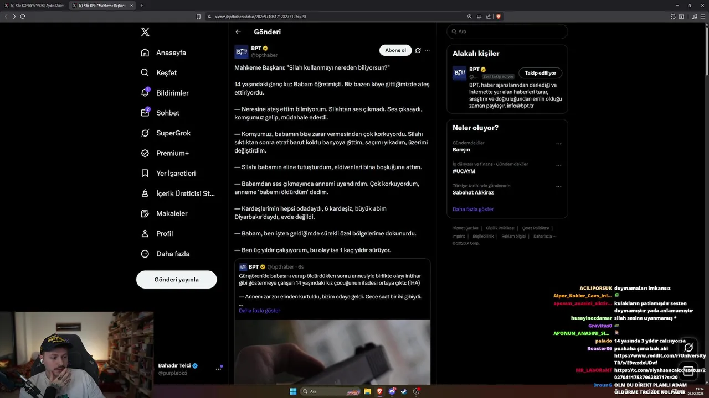Open Discord from taskbar
This screenshot has height=398, width=709.
(x=392, y=391)
